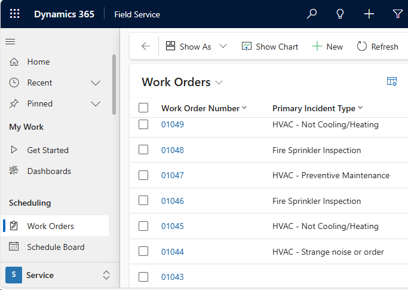Open the edit columns icon
The height and width of the screenshot is (290, 408).
[392, 82]
